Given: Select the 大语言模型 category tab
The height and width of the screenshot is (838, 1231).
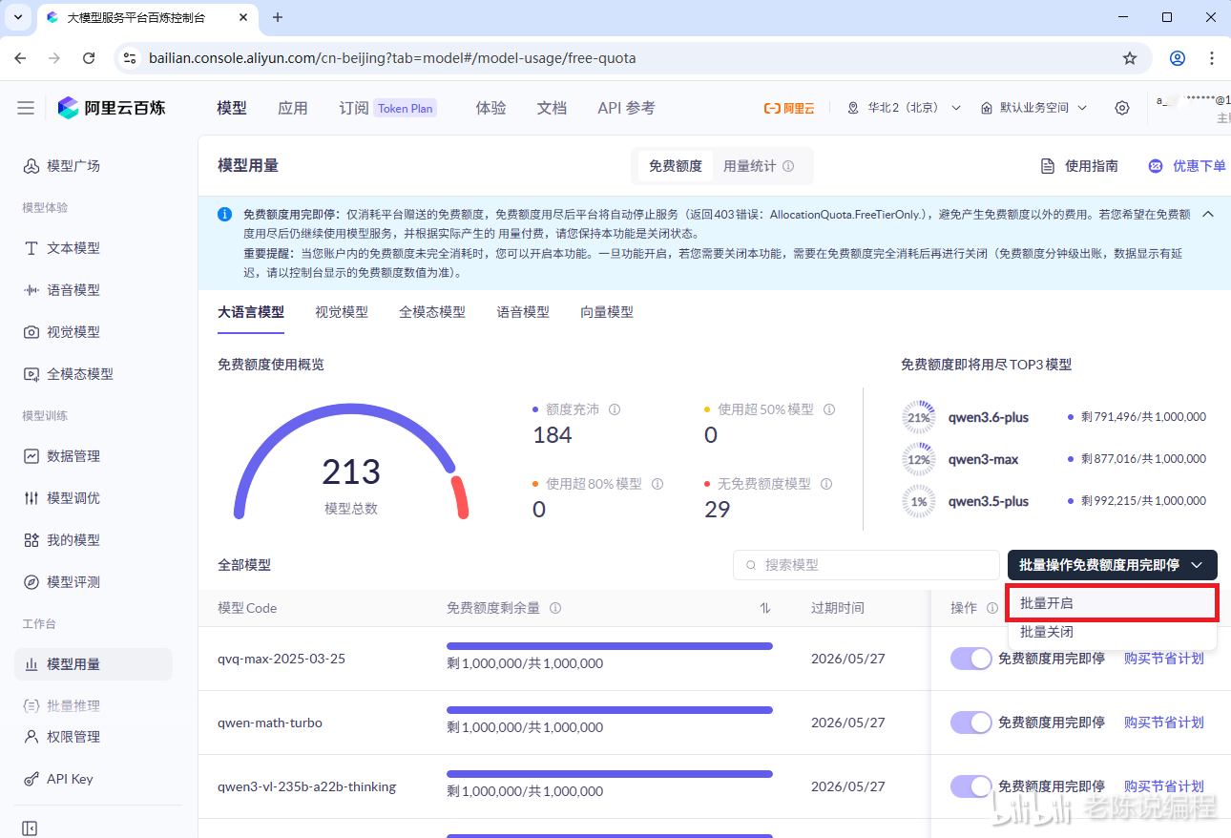Looking at the screenshot, I should (x=251, y=312).
